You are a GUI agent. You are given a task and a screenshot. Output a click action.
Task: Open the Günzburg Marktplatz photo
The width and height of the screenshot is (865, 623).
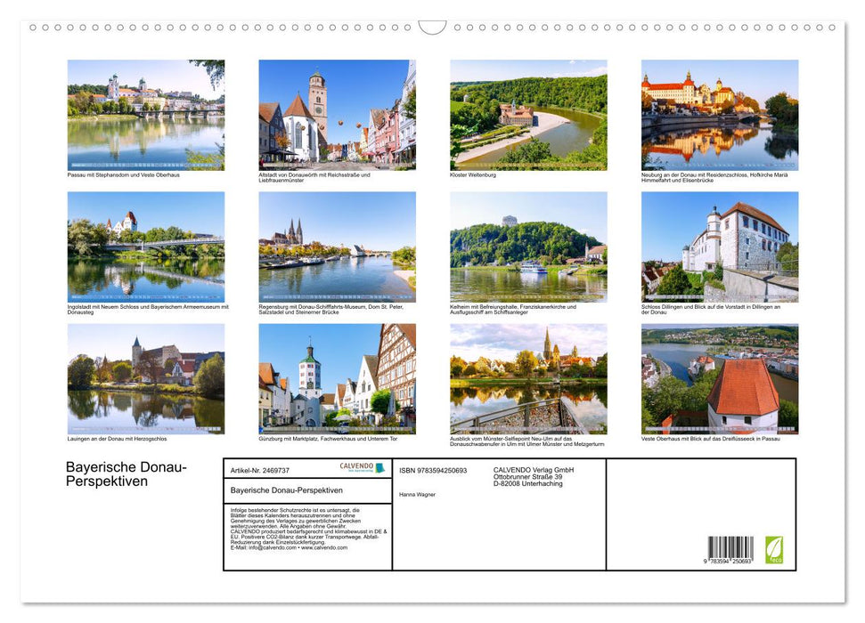pos(337,379)
